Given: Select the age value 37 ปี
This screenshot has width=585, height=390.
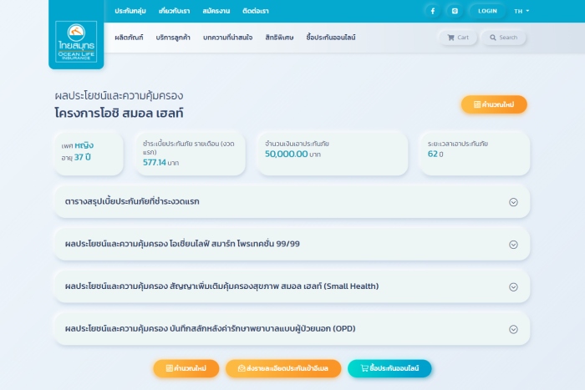Looking at the screenshot, I should point(83,157).
